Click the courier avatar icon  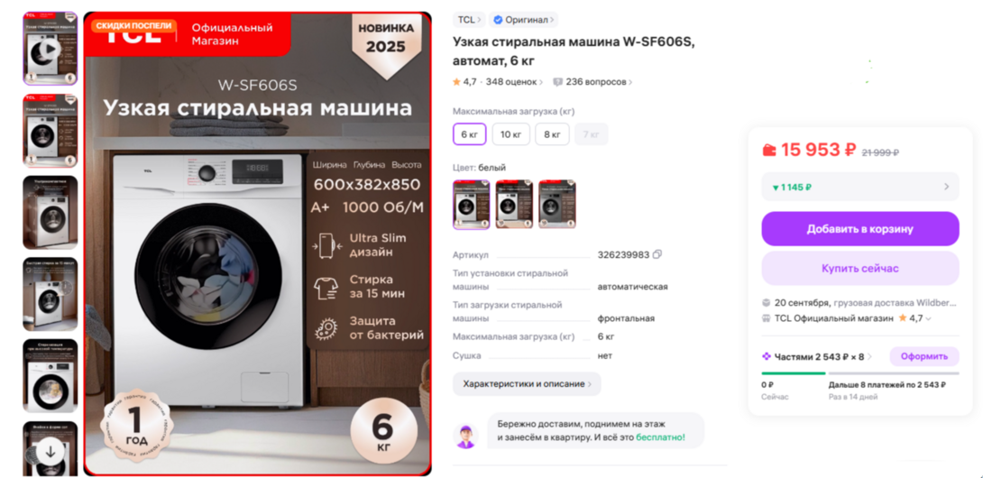click(465, 436)
